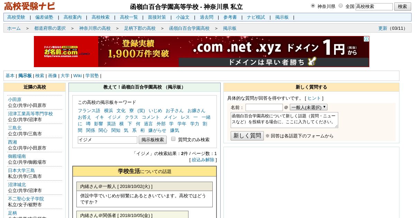Switch to the Wiki tab
415x218 pixels.
point(77,76)
